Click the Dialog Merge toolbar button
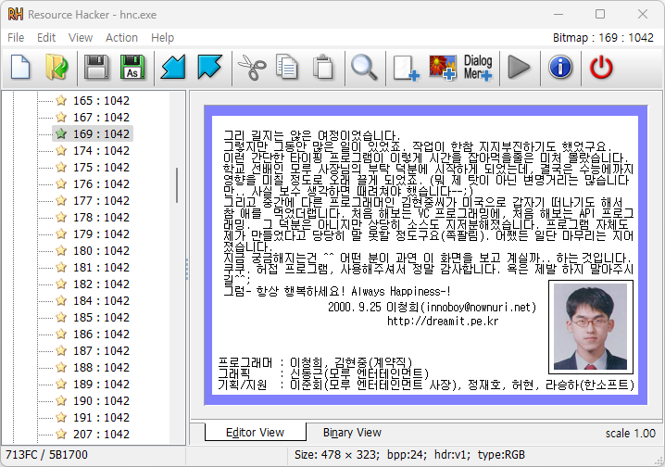Image resolution: width=665 pixels, height=467 pixels. (x=479, y=68)
